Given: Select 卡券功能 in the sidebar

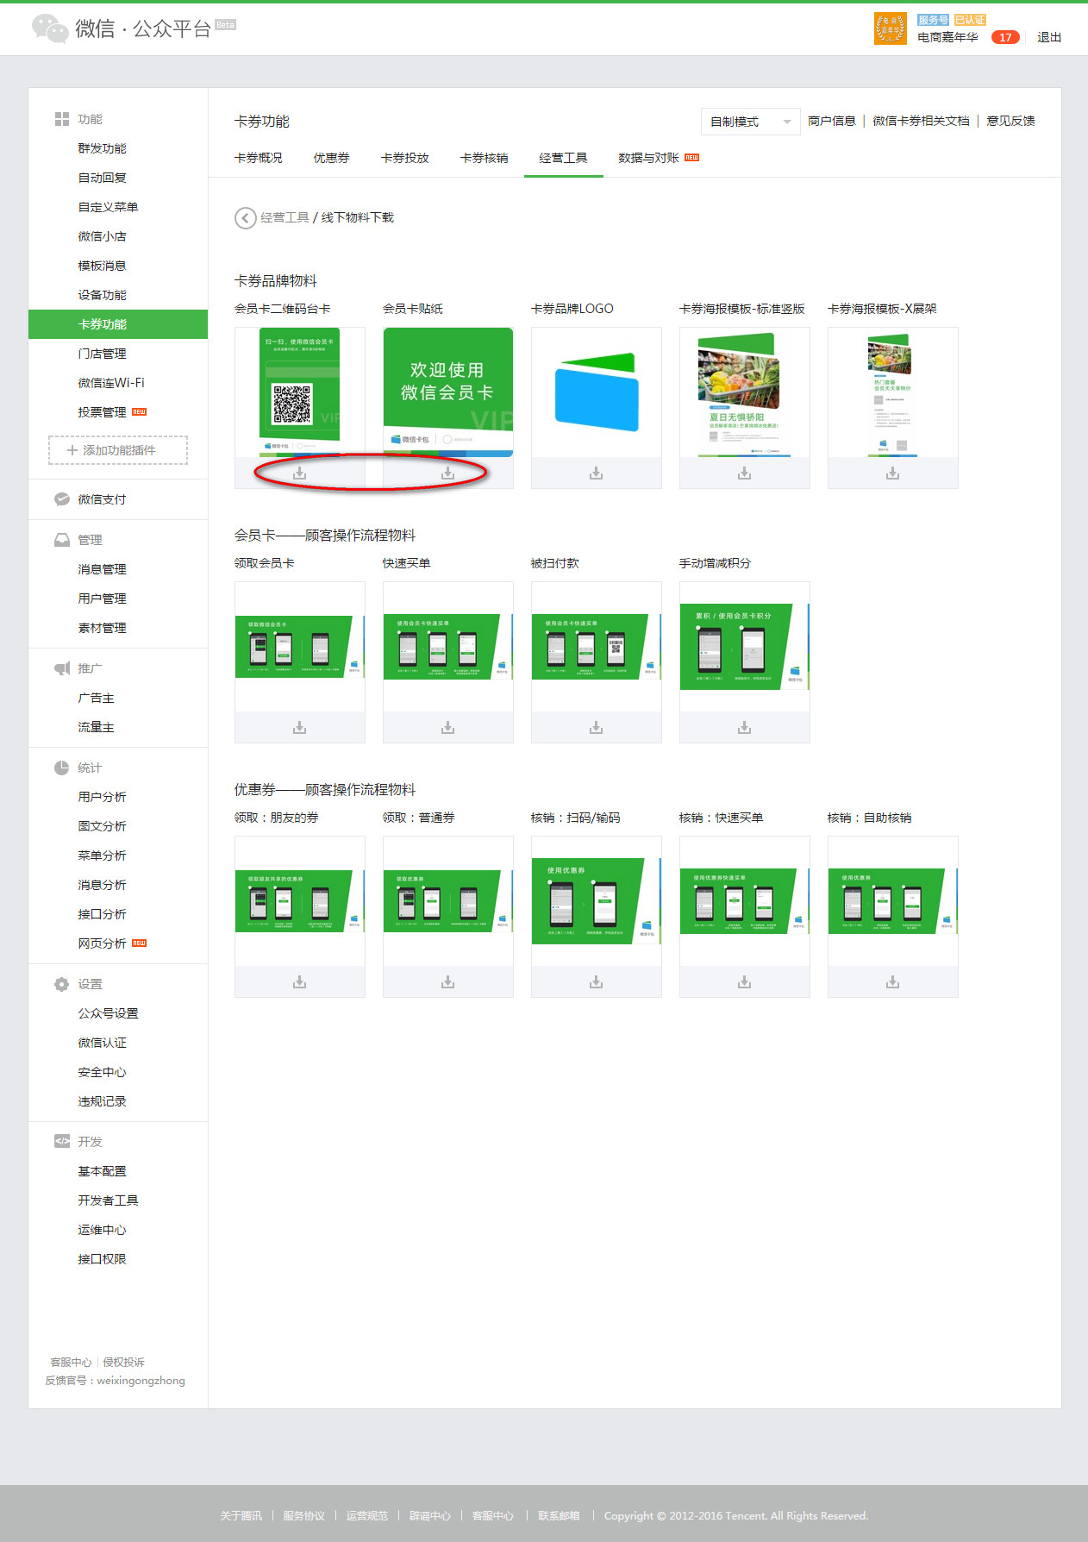Looking at the screenshot, I should (118, 324).
